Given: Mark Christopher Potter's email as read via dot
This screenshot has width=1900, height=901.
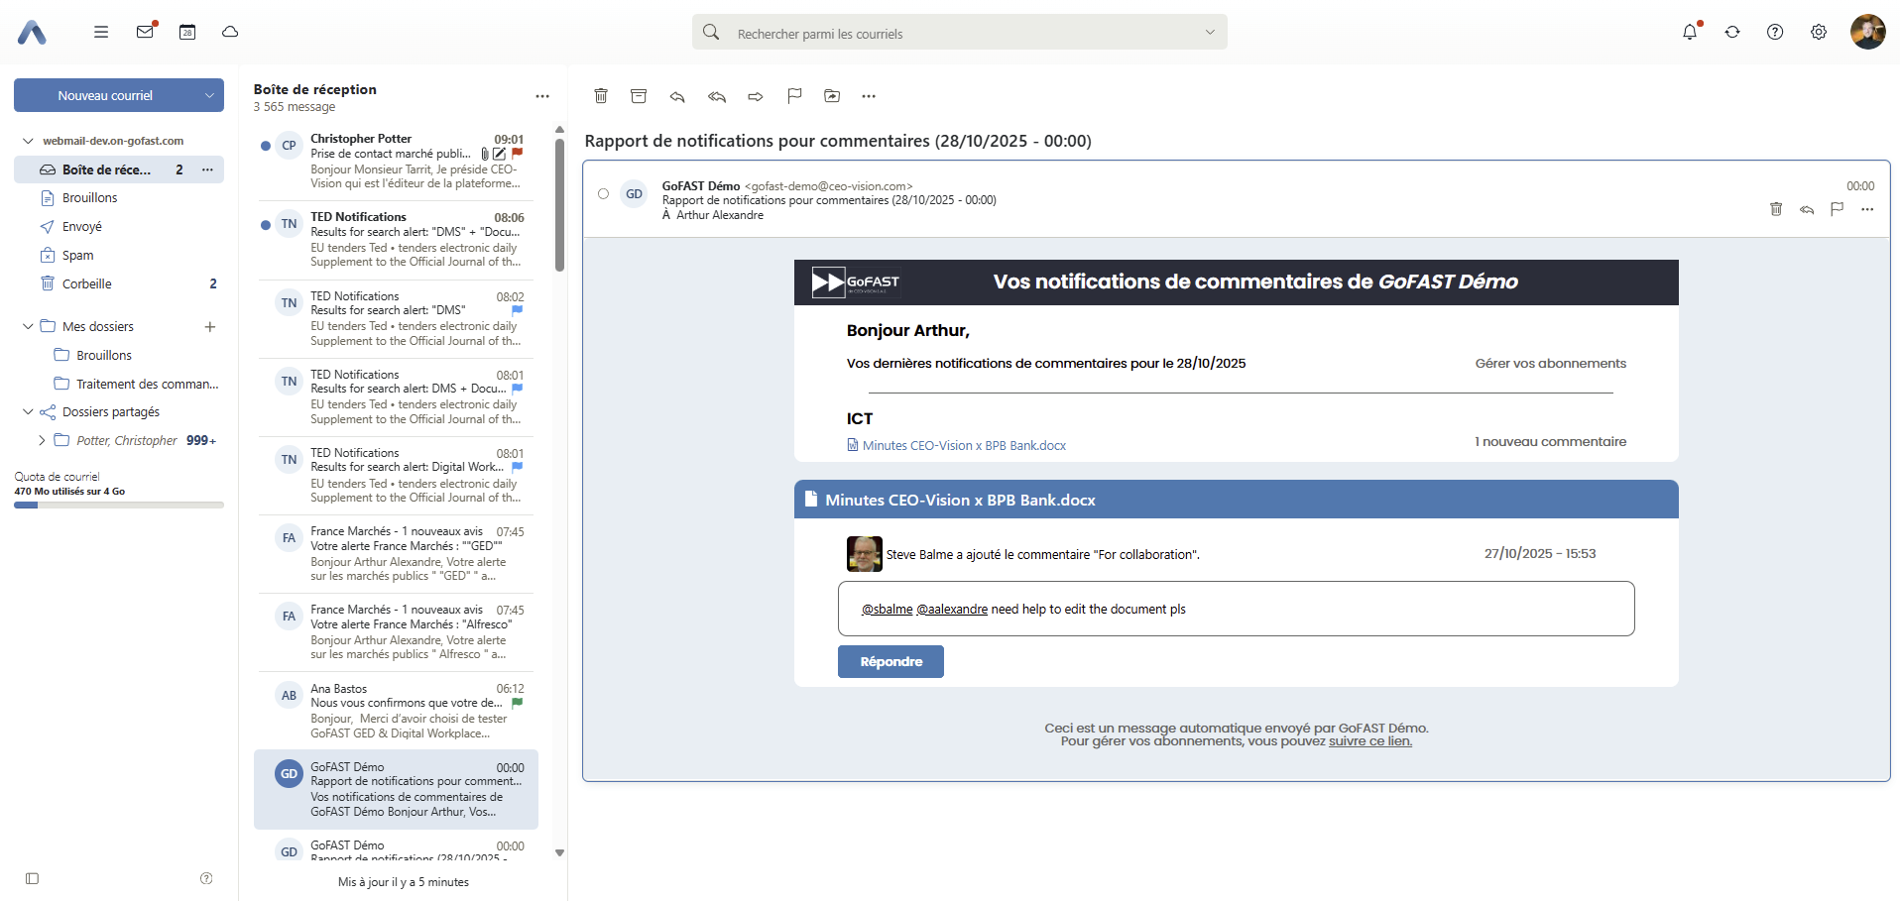Looking at the screenshot, I should [x=265, y=145].
